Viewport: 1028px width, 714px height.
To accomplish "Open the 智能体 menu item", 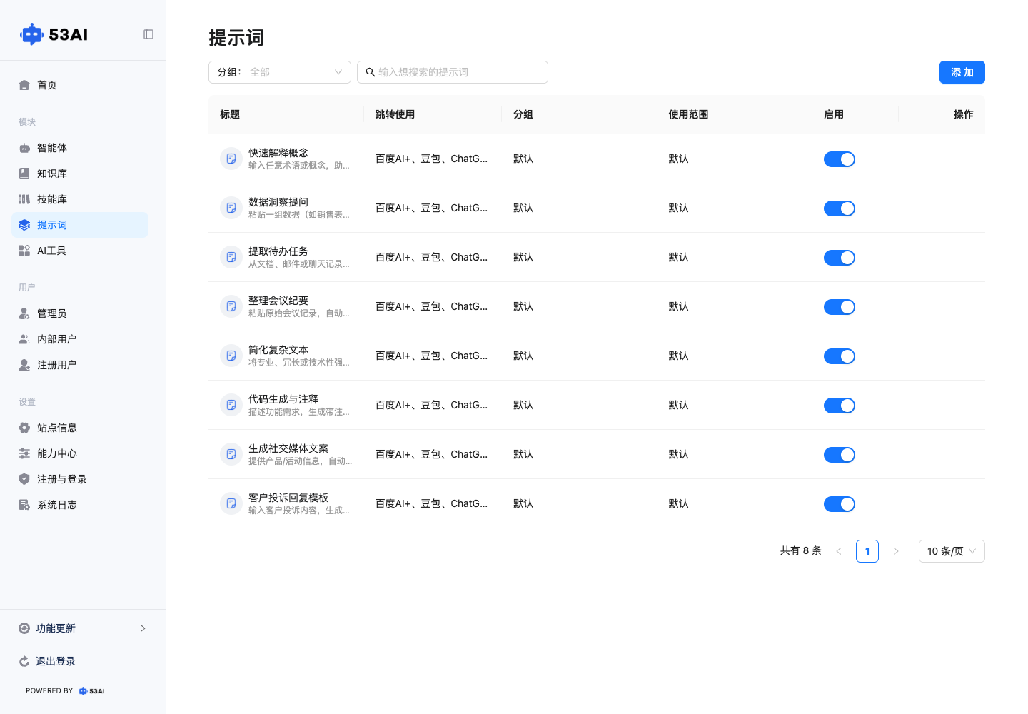I will coord(80,148).
